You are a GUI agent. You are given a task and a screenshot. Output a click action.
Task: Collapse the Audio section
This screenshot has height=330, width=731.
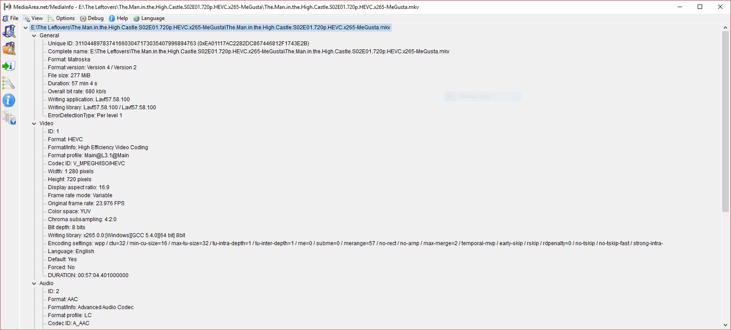click(x=34, y=283)
